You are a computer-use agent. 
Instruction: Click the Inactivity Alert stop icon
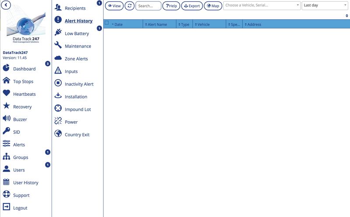tap(58, 83)
